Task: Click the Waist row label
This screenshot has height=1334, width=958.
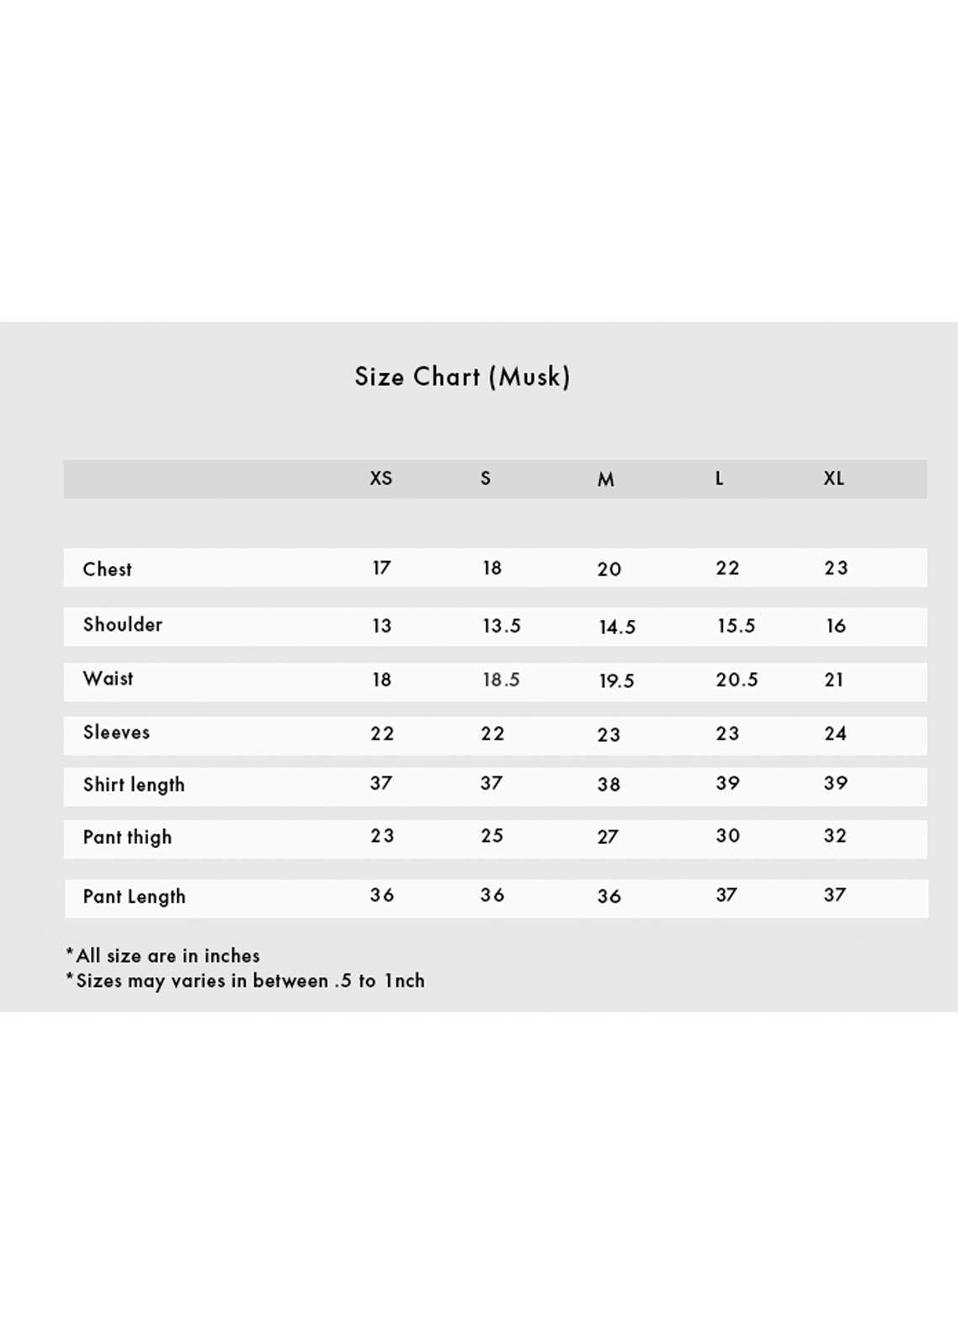Action: 108,679
